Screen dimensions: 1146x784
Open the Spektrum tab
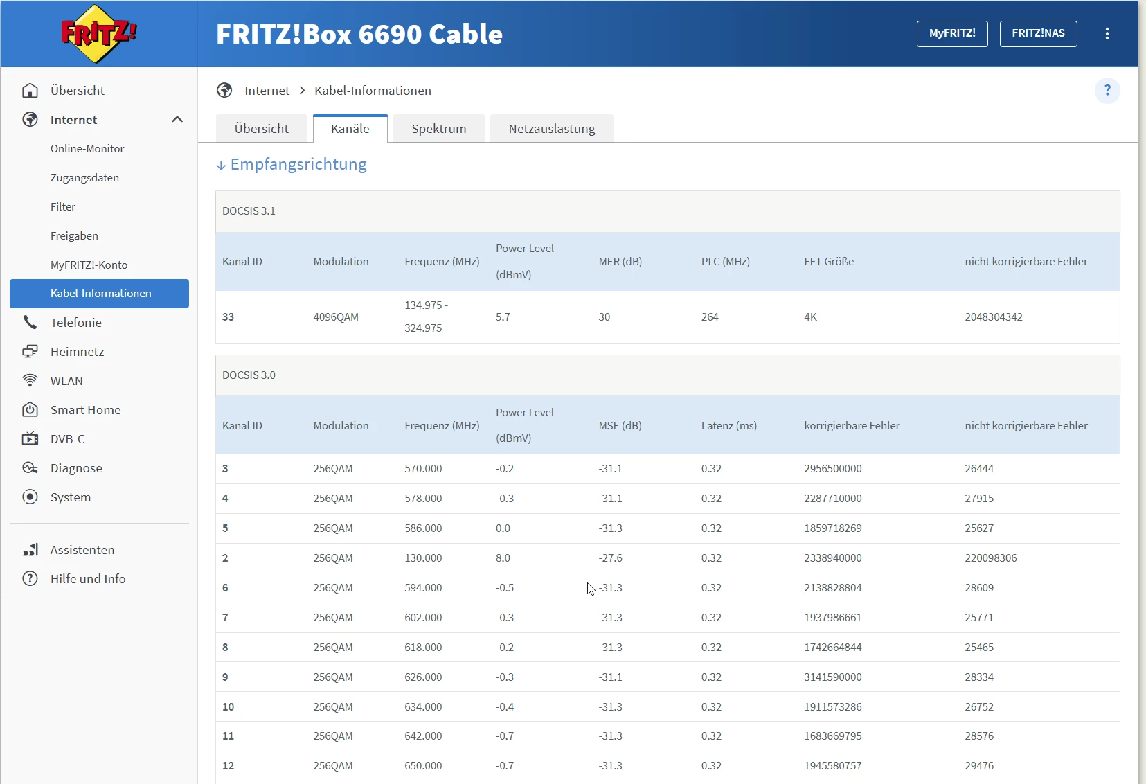439,128
